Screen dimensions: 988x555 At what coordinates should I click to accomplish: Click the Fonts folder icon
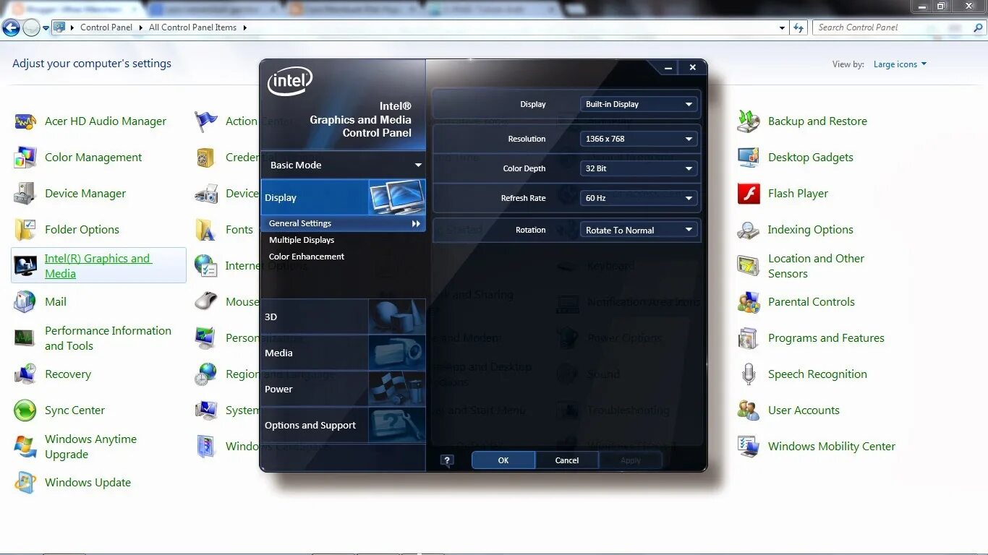(206, 230)
